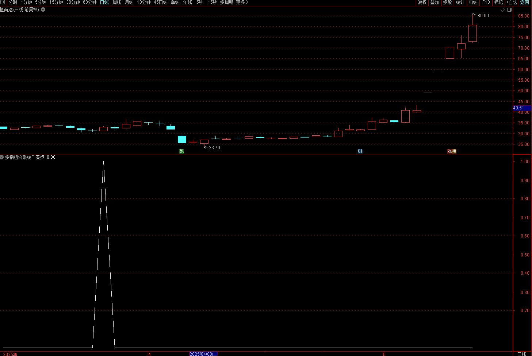The height and width of the screenshot is (356, 532).
Task: Click the 涨榜 event marker
Action: pyautogui.click(x=452, y=151)
